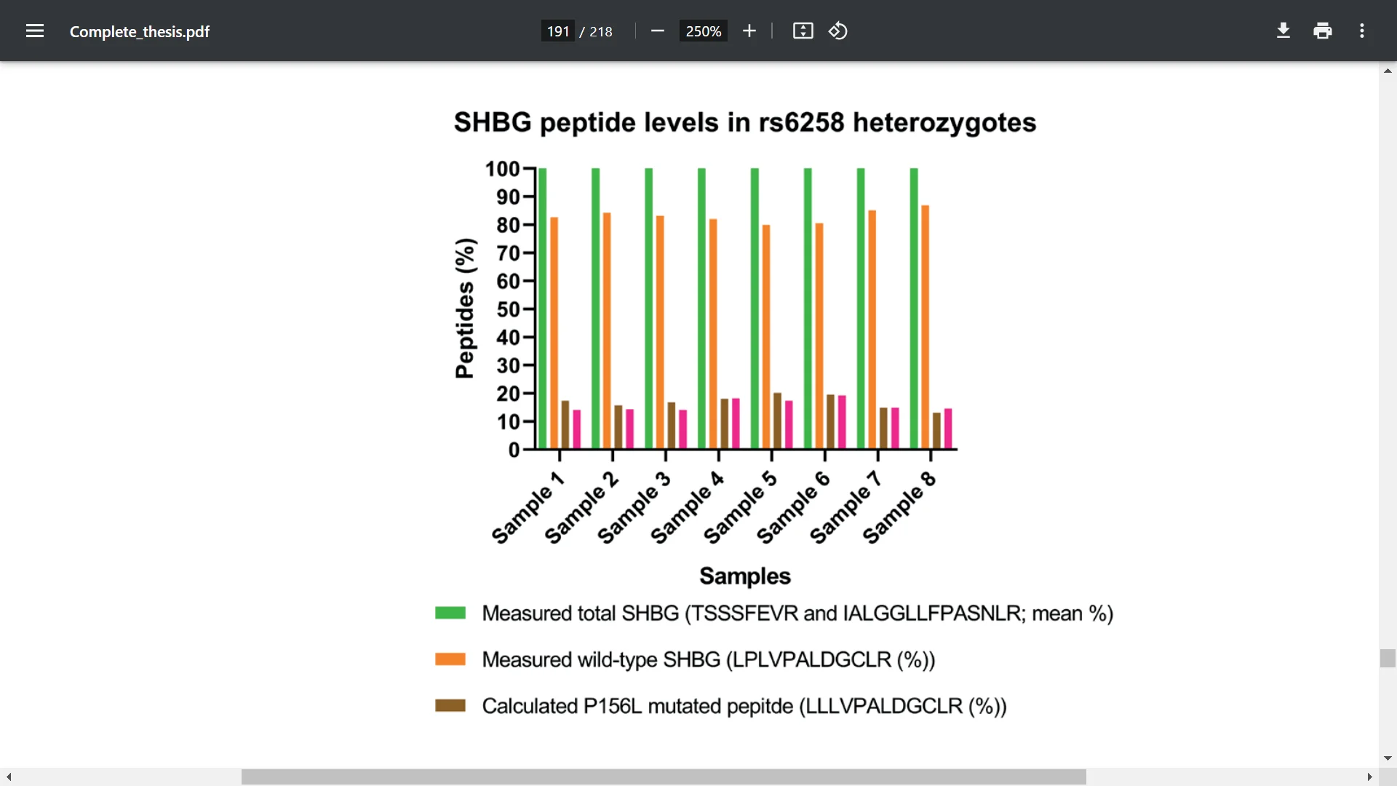Click the orange legend swatch
This screenshot has height=786, width=1397.
point(450,659)
